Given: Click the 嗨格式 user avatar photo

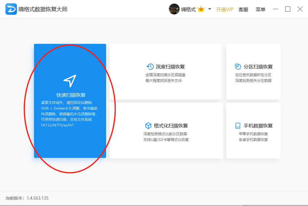Looking at the screenshot, I should (174, 9).
